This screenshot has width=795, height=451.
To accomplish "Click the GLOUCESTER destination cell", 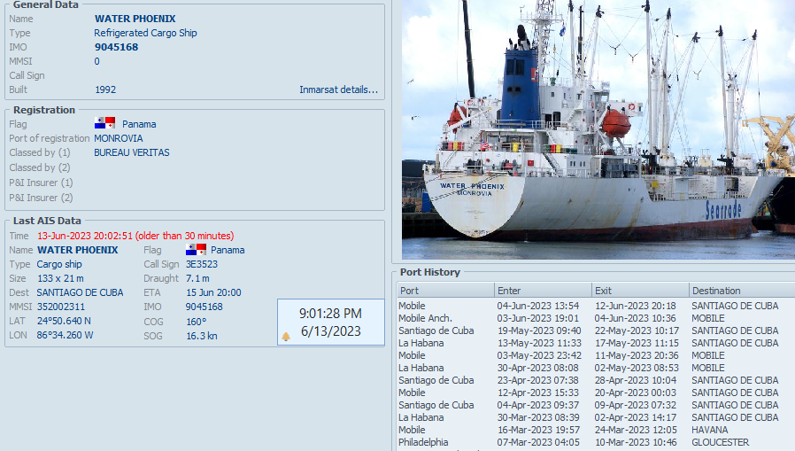I will coord(720,442).
